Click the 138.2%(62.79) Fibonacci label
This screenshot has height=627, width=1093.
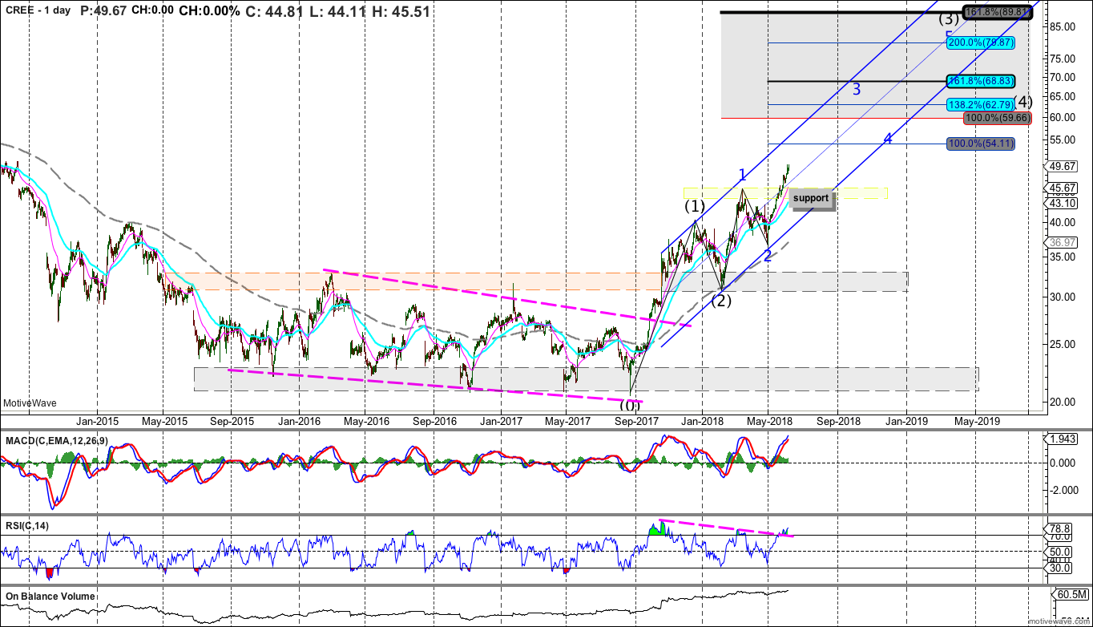(x=981, y=104)
